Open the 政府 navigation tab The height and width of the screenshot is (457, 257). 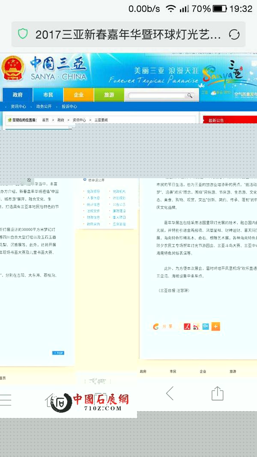(18, 95)
